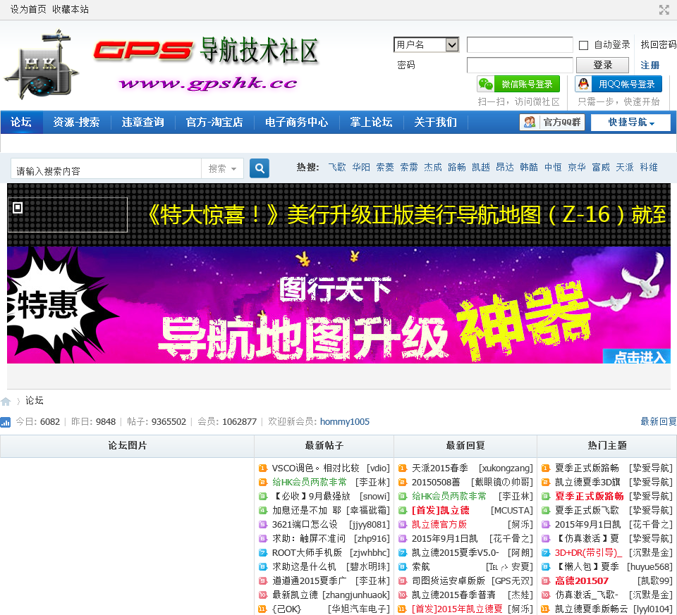This screenshot has width=677, height=615.
Task: Click rank 1 icon beside VSCO调色 post
Action: point(262,468)
